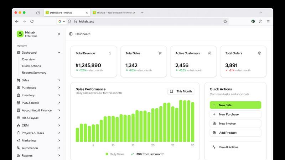Click the New Invoice button
Viewport: 285px width, 160px height.
(235, 123)
